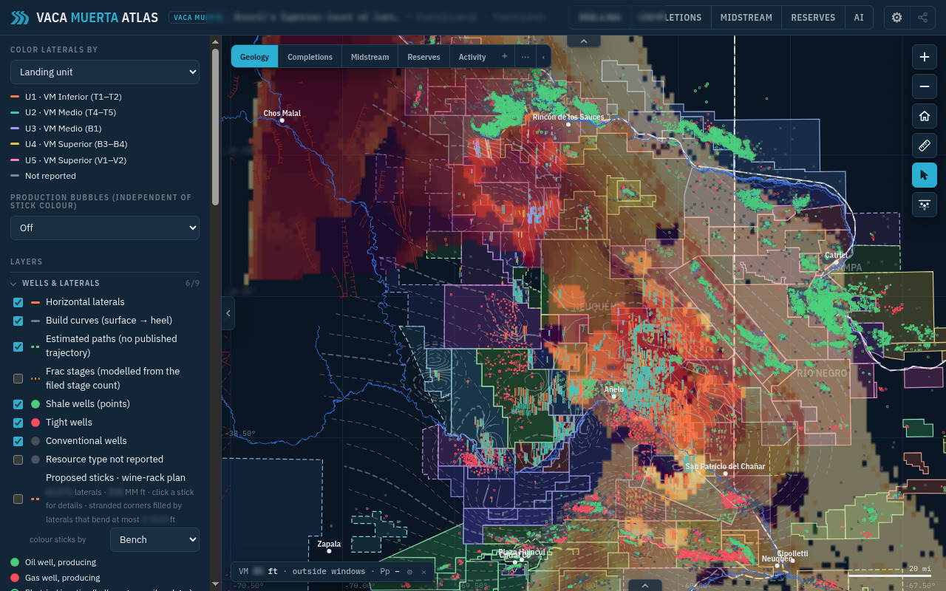Click the U3 VM Medio (B1) legend line
The height and width of the screenshot is (591, 946).
pos(15,129)
